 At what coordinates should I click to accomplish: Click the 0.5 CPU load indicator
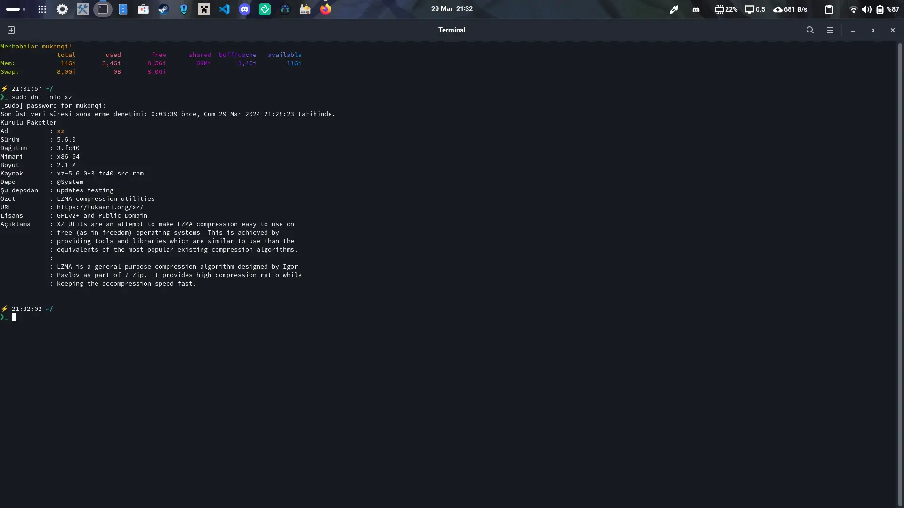(x=755, y=9)
